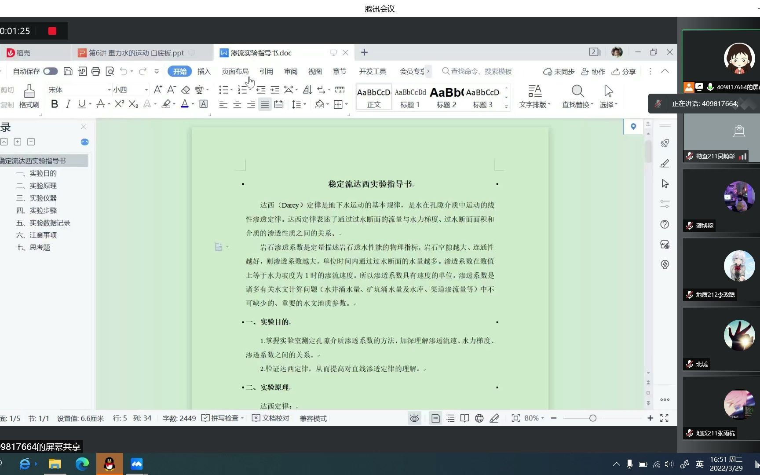Align text to the right

click(251, 104)
